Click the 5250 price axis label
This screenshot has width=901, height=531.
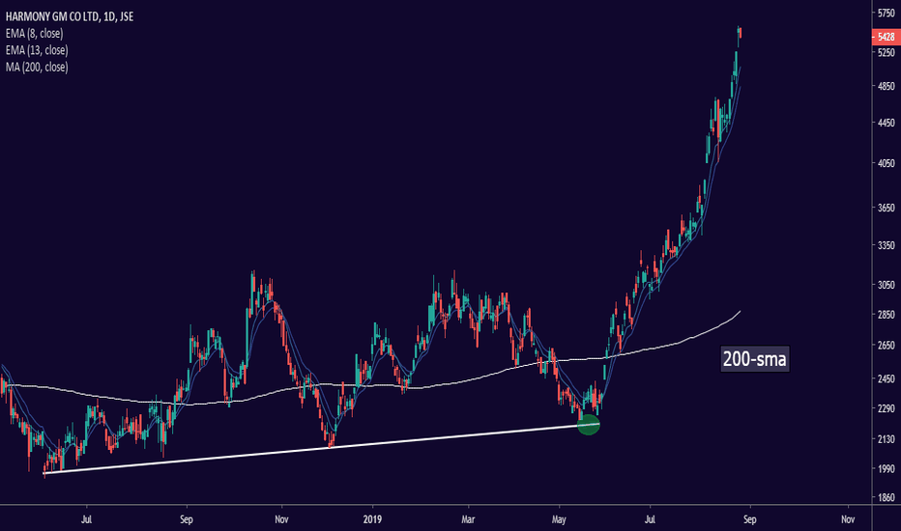(x=886, y=52)
